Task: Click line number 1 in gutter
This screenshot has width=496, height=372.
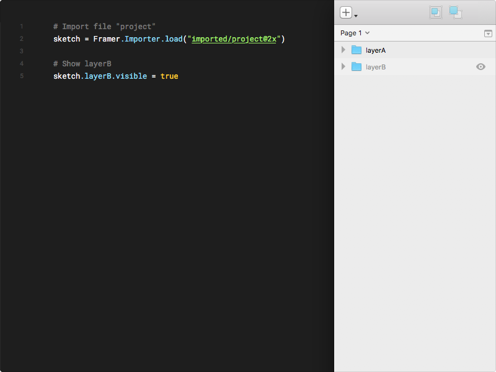Action: 22,27
